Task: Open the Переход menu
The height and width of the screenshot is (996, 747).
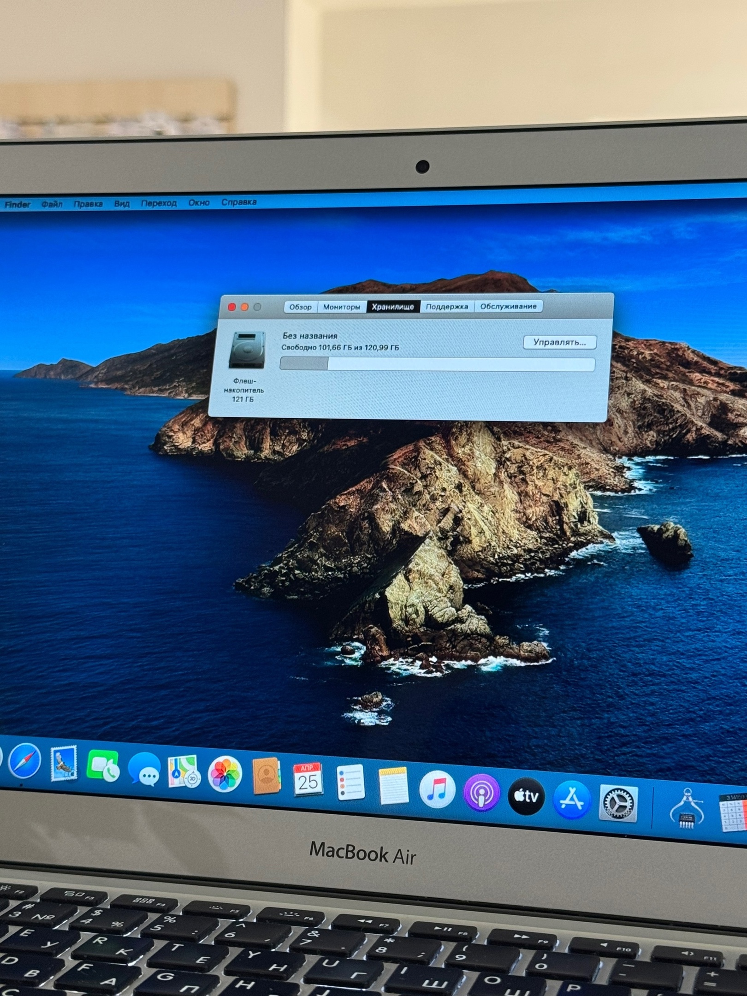Action: pos(159,203)
